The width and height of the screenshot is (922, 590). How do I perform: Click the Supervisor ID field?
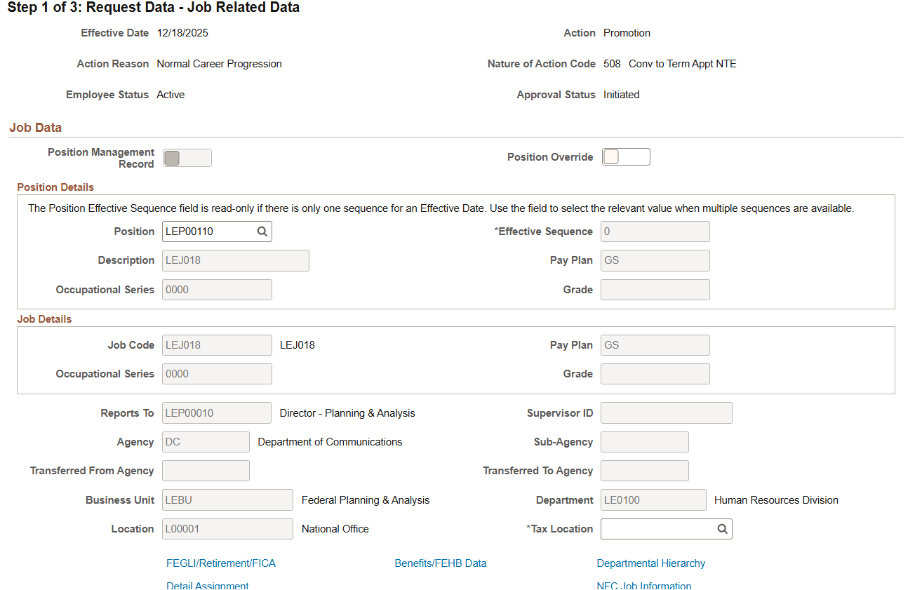point(666,413)
